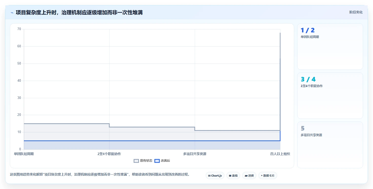Open the 1 / 2 单团队短周期 card
Viewport: 373px width, 189px height.
pos(330,47)
